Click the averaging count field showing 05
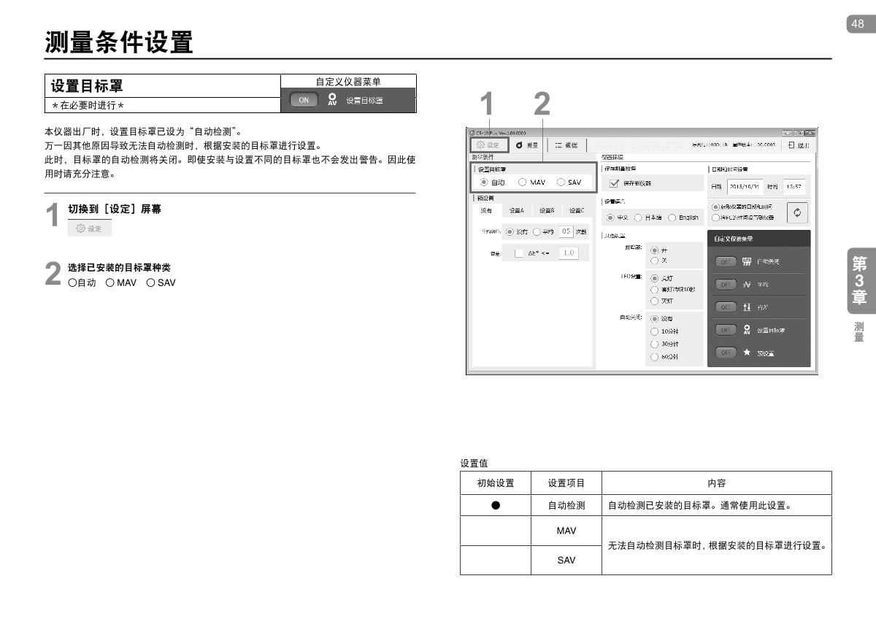This screenshot has height=619, width=876. [x=566, y=231]
